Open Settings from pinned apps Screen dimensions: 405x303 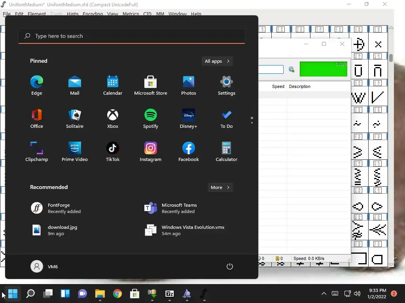pos(227,86)
